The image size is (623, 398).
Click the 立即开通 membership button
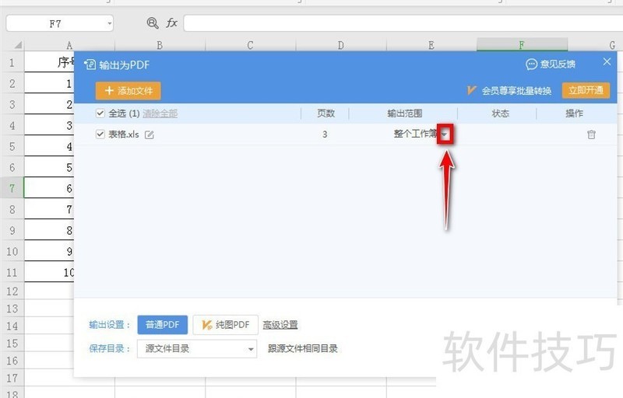click(x=586, y=90)
